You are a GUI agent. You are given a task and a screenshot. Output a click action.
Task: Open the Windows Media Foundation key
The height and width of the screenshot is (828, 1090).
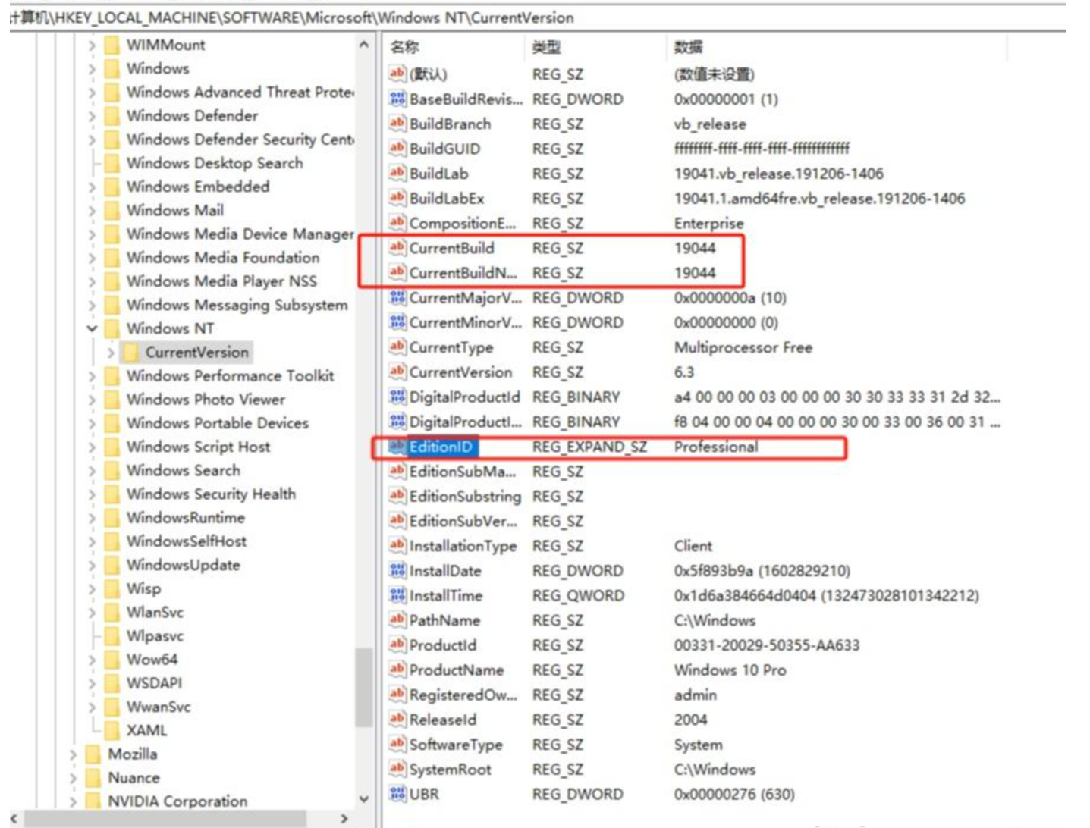223,257
